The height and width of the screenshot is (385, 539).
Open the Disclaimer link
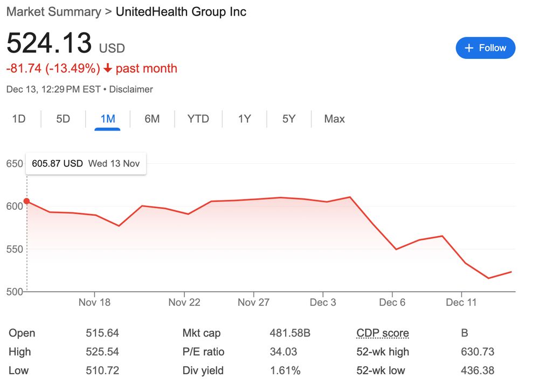point(131,90)
